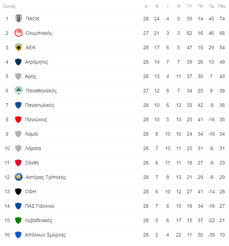
Task: Open the ΠΑΣ Γιάννινα team link
Action: [x=39, y=206]
